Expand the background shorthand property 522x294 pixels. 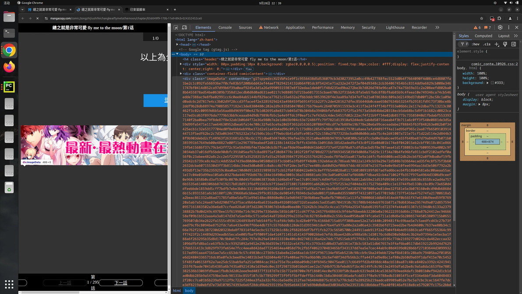(487, 82)
